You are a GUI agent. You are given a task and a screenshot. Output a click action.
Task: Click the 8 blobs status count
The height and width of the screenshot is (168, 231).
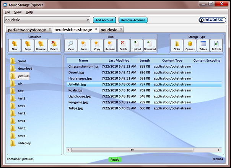218,159
